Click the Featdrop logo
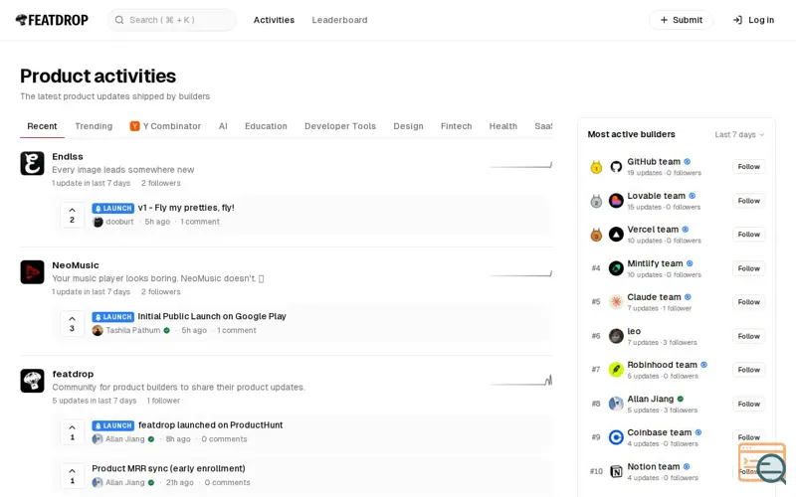The width and height of the screenshot is (796, 497). click(x=52, y=20)
